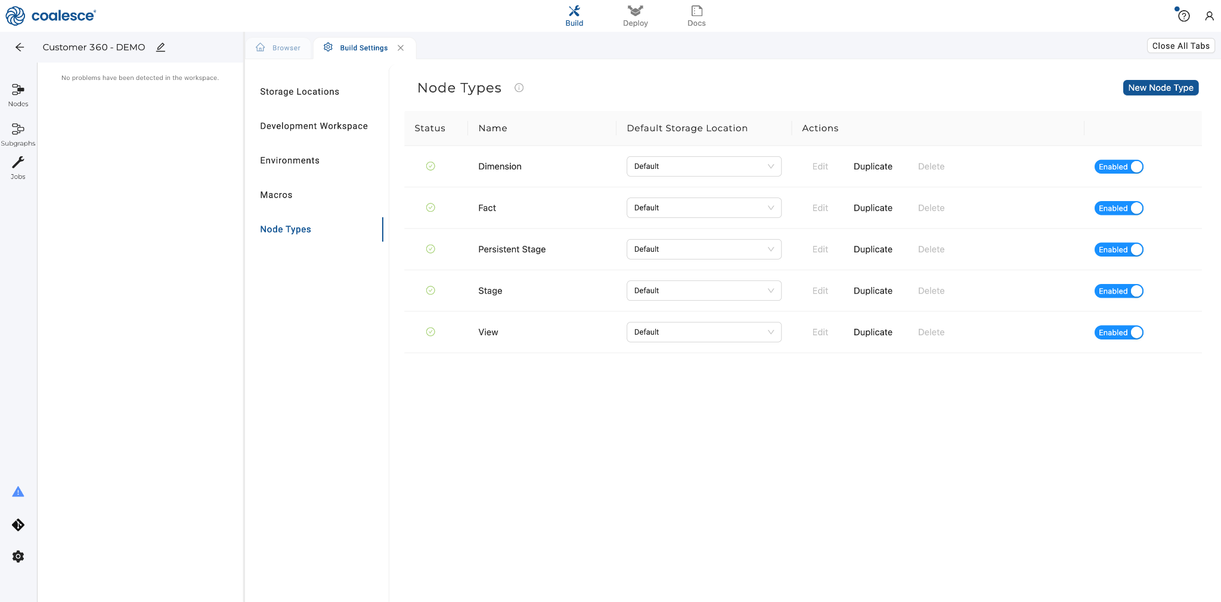Click the New Node Type button
This screenshot has height=602, width=1221.
[x=1160, y=88]
